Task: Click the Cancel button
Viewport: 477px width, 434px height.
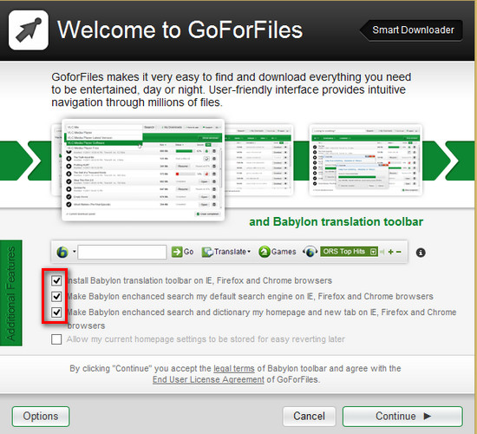Action: coord(309,417)
